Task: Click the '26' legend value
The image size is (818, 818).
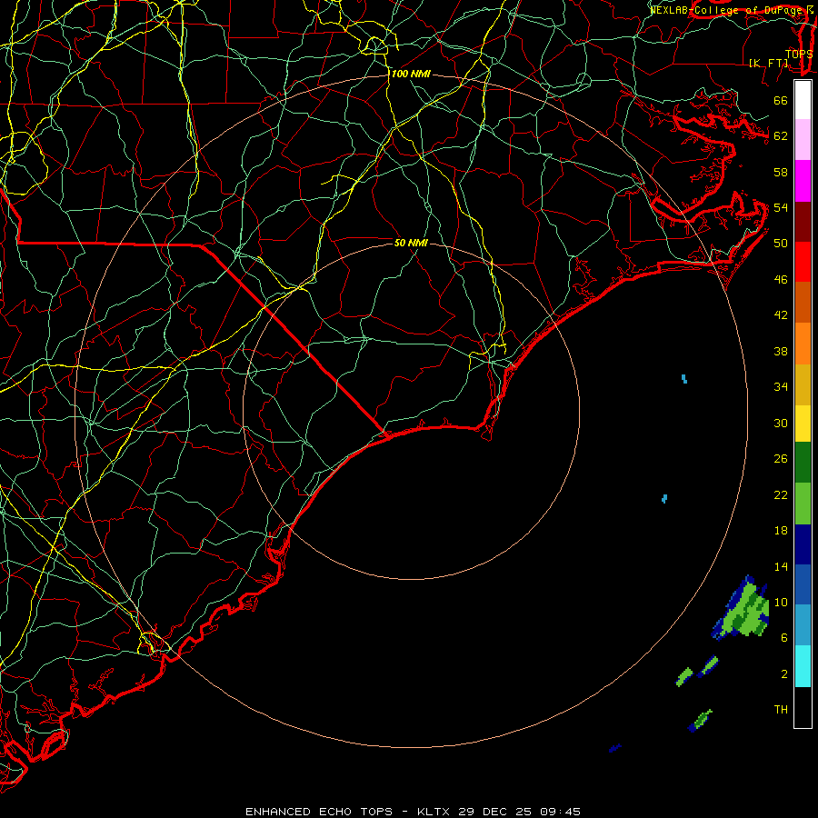Action: point(781,459)
